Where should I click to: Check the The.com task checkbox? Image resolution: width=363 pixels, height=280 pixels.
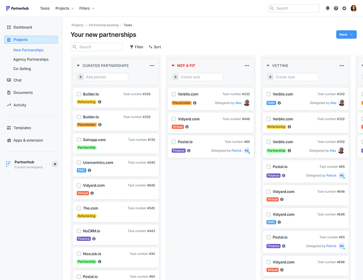tap(79, 208)
